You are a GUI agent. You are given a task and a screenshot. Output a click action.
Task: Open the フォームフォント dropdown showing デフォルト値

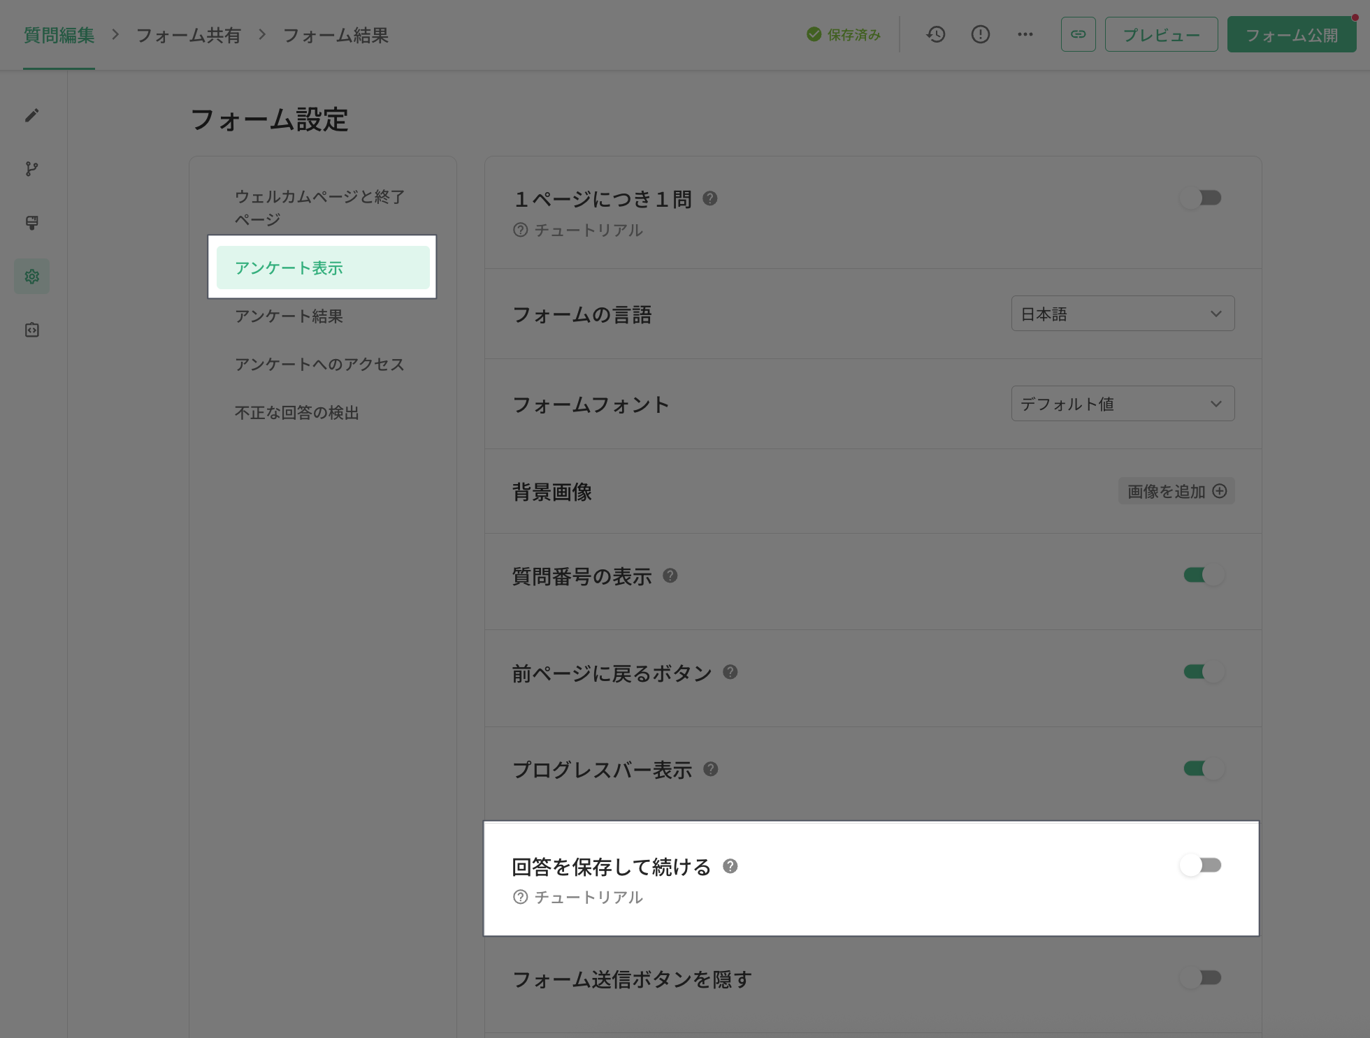(1123, 404)
